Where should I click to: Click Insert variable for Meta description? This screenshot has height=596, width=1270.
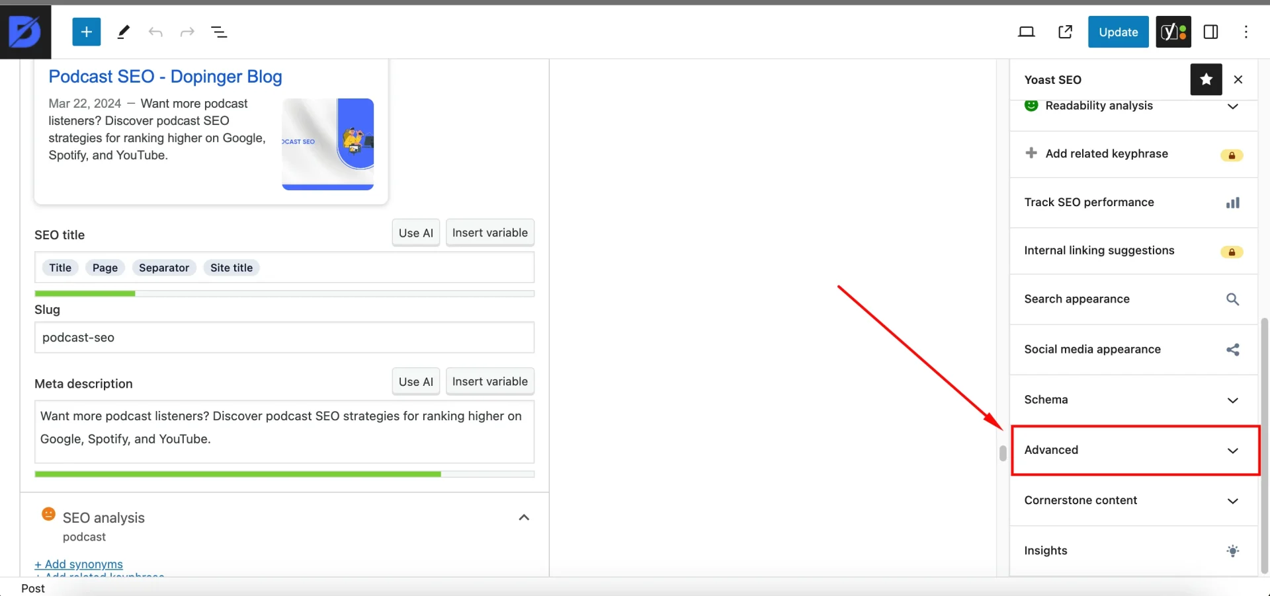[x=490, y=381]
